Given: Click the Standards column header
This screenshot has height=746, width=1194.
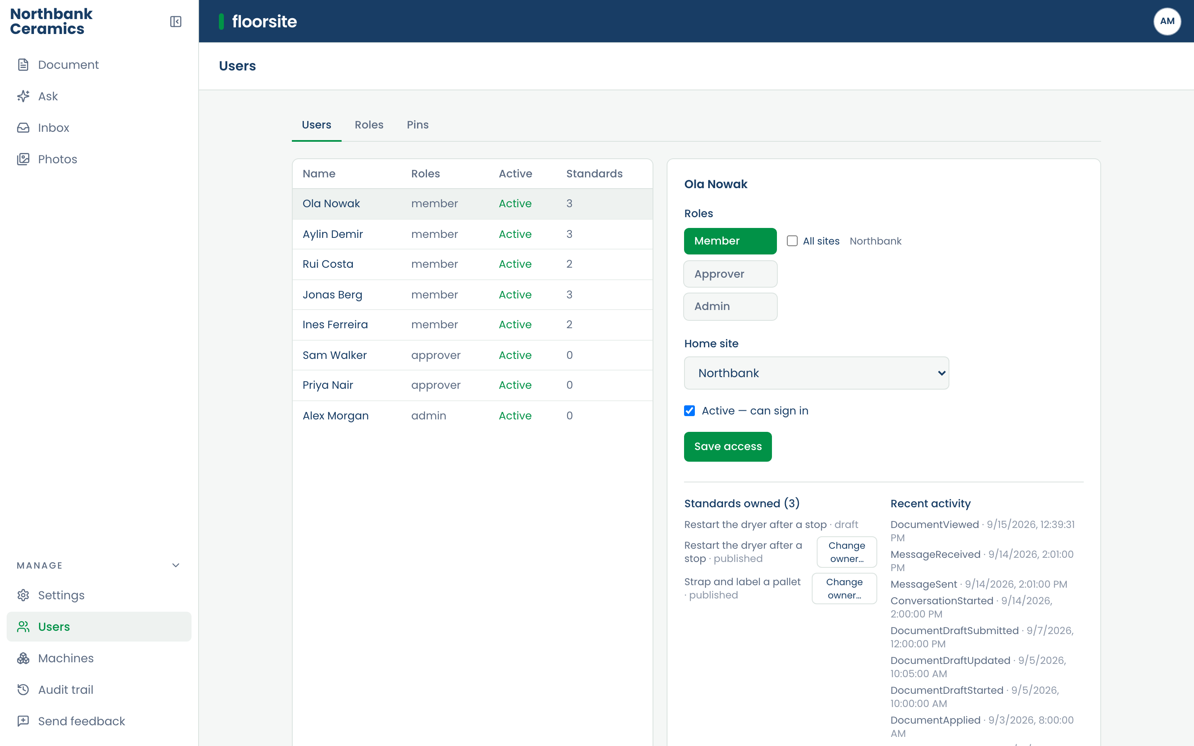Looking at the screenshot, I should 594,174.
